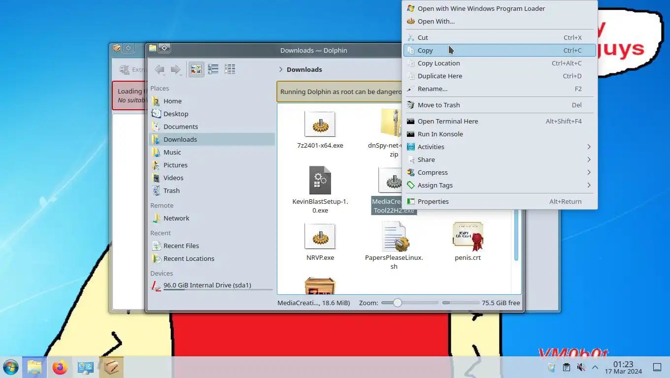Viewport: 670px width, 378px height.
Task: Choose Duplicate Here in context menu
Action: [500, 76]
